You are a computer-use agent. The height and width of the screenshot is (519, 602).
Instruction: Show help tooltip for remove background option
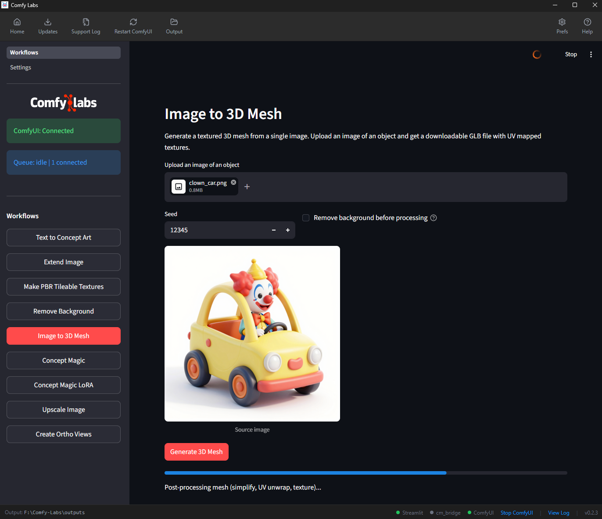pyautogui.click(x=434, y=218)
